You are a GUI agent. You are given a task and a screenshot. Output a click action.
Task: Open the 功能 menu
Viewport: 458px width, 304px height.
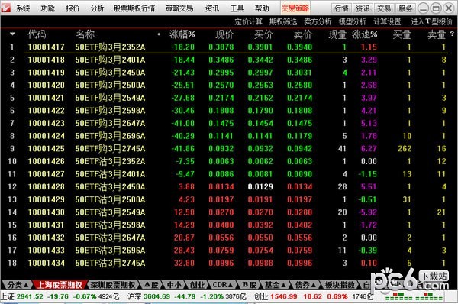48,8
